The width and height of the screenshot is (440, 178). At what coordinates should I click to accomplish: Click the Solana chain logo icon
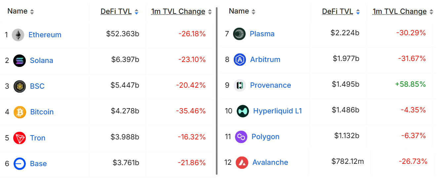click(20, 60)
